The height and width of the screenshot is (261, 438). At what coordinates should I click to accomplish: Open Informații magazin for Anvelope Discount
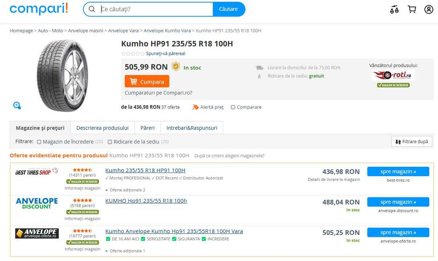click(82, 219)
